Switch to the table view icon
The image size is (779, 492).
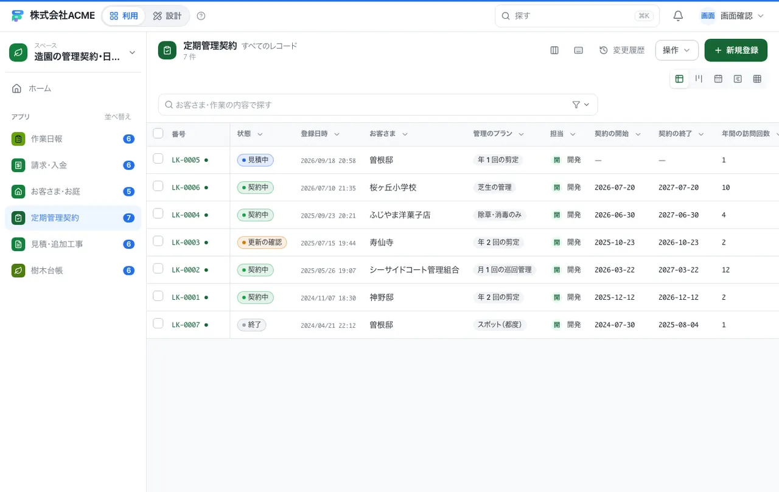click(x=679, y=78)
